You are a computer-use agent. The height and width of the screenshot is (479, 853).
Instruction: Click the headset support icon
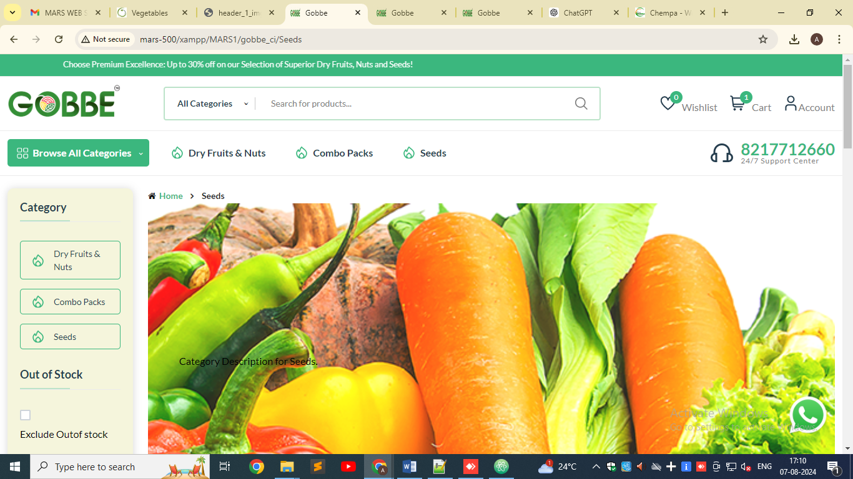(721, 153)
